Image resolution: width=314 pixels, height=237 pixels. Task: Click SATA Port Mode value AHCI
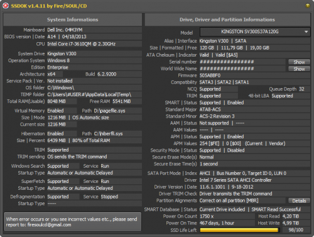(205, 174)
